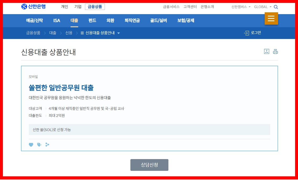This screenshot has height=180, width=298.
Task: Click the 은행소개 link
Action: (x=207, y=7)
